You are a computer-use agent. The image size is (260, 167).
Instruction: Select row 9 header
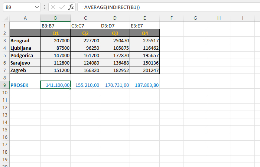coord(5,85)
